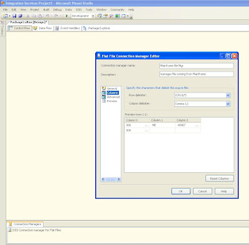
Task: Click the Toolbox wrench-and-hammer toolbar icon
Action: pyautogui.click(x=111, y=16)
